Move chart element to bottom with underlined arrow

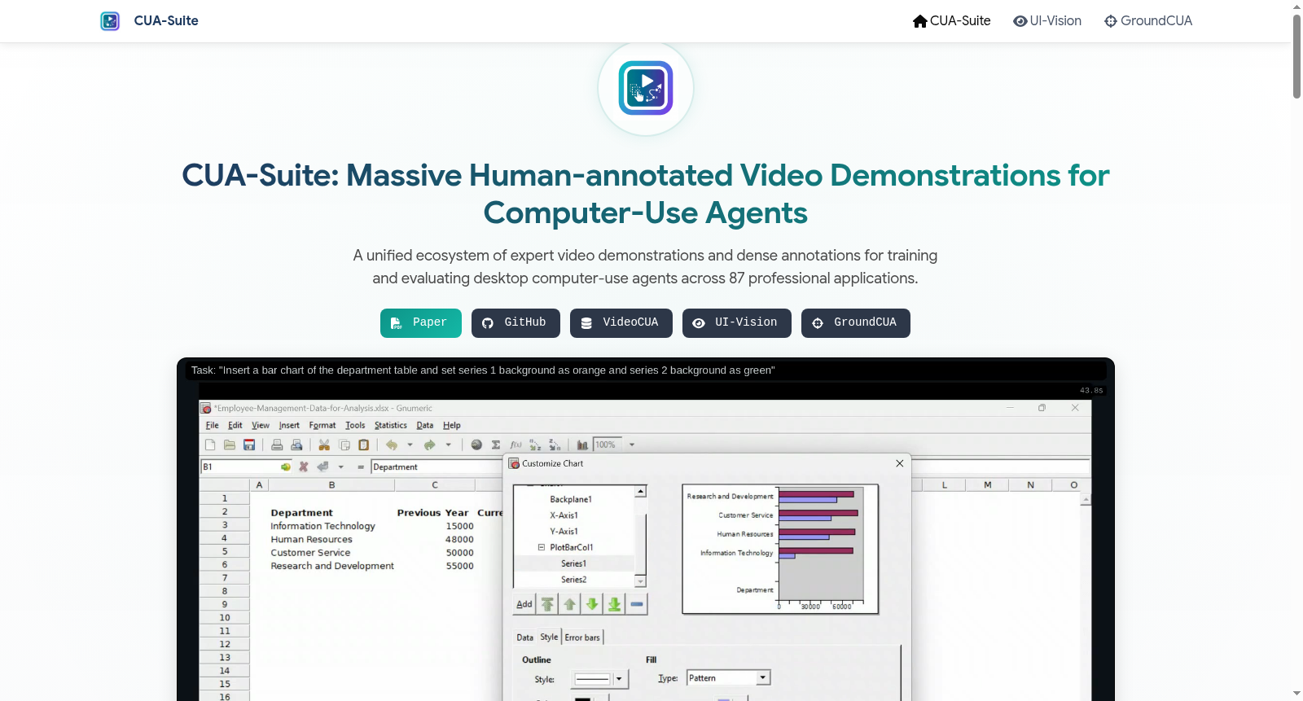click(614, 604)
